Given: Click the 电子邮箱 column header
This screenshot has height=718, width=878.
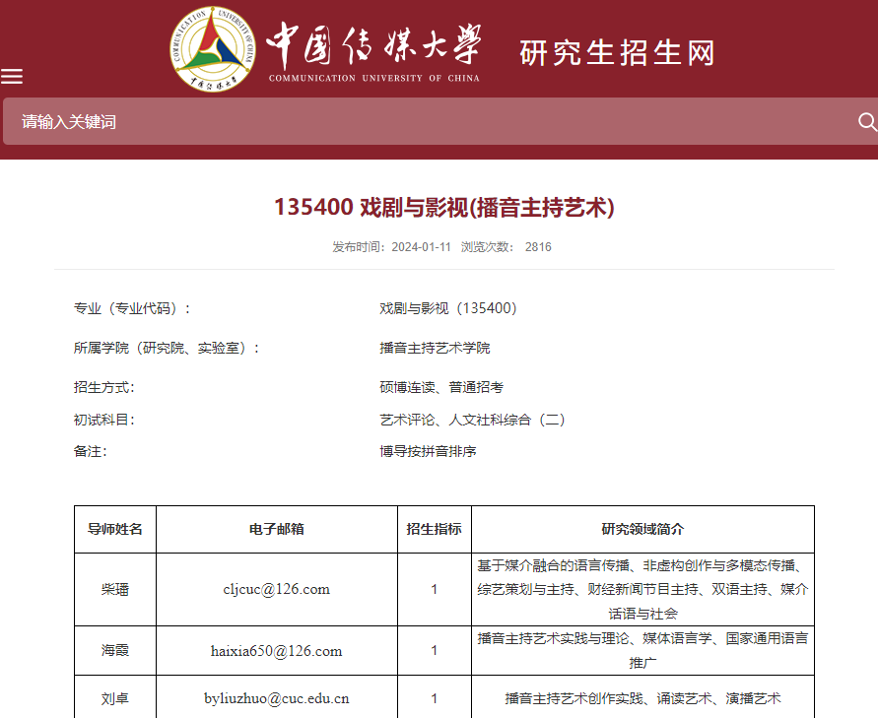Looking at the screenshot, I should tap(276, 529).
